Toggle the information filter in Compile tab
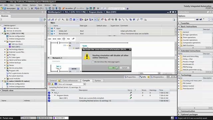Viewport: 213px width, 120px height. click(56, 84)
